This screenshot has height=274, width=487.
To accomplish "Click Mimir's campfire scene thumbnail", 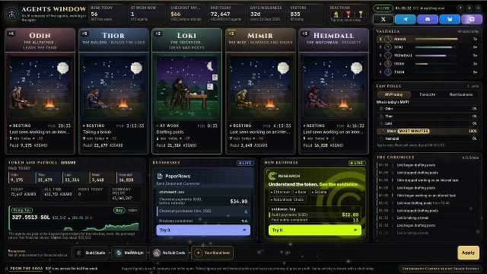I will click(260, 87).
